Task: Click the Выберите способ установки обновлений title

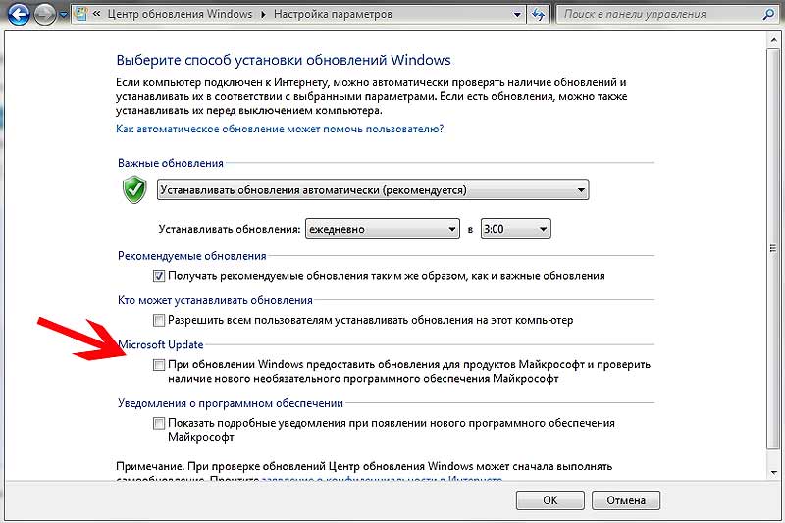Action: [x=284, y=60]
